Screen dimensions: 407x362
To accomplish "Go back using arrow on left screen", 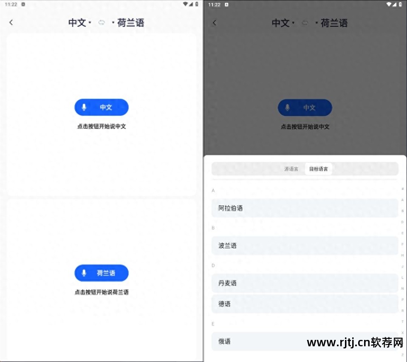I will 11,23.
